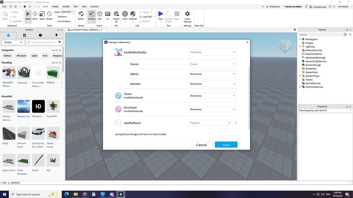Enable the Collisions checkbox

tap(56, 16)
